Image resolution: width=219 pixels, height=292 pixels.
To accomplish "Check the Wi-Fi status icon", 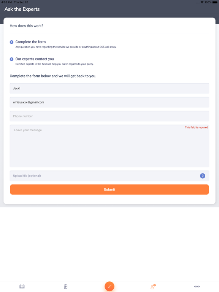I will [202, 2].
